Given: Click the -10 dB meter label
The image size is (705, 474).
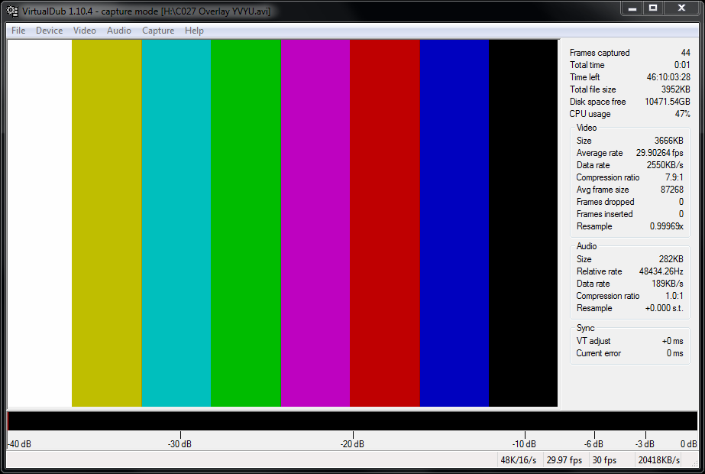Looking at the screenshot, I should pyautogui.click(x=524, y=444).
